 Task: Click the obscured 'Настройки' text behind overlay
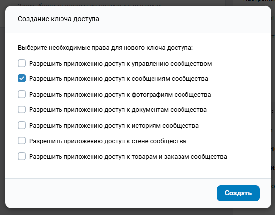click(x=259, y=1)
